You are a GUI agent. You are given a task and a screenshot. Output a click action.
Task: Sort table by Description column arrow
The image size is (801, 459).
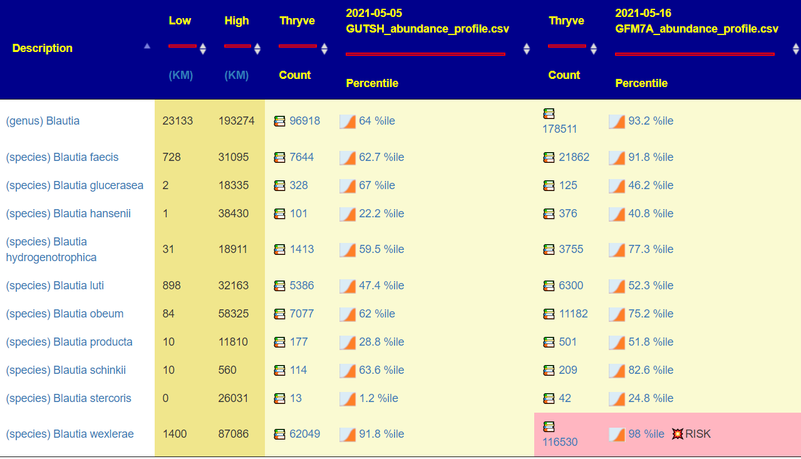(147, 46)
